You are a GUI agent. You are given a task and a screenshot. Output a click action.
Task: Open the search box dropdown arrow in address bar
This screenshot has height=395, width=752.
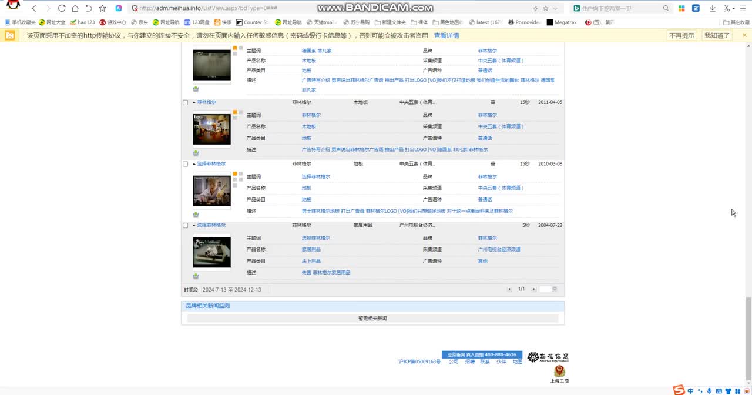(555, 8)
